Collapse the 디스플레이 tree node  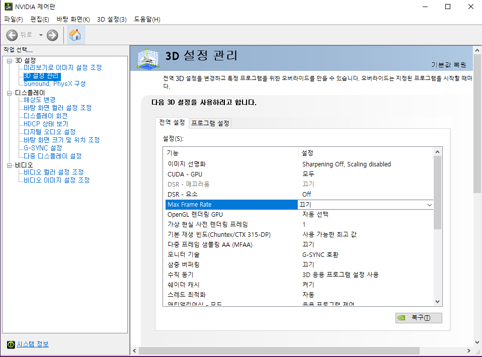click(10, 93)
